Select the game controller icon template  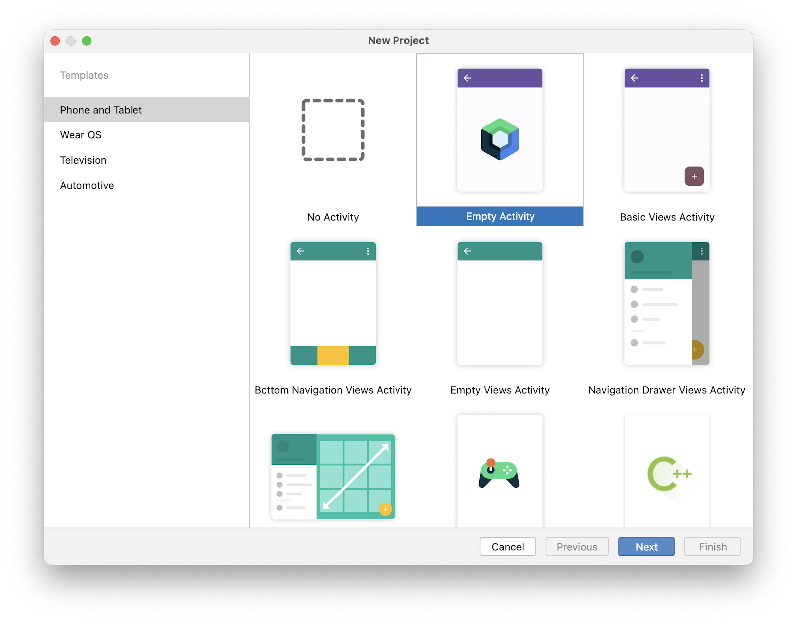[500, 473]
